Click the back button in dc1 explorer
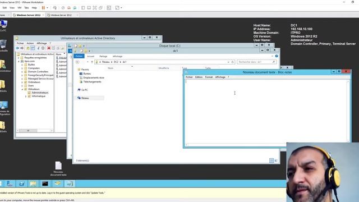 coord(77,62)
